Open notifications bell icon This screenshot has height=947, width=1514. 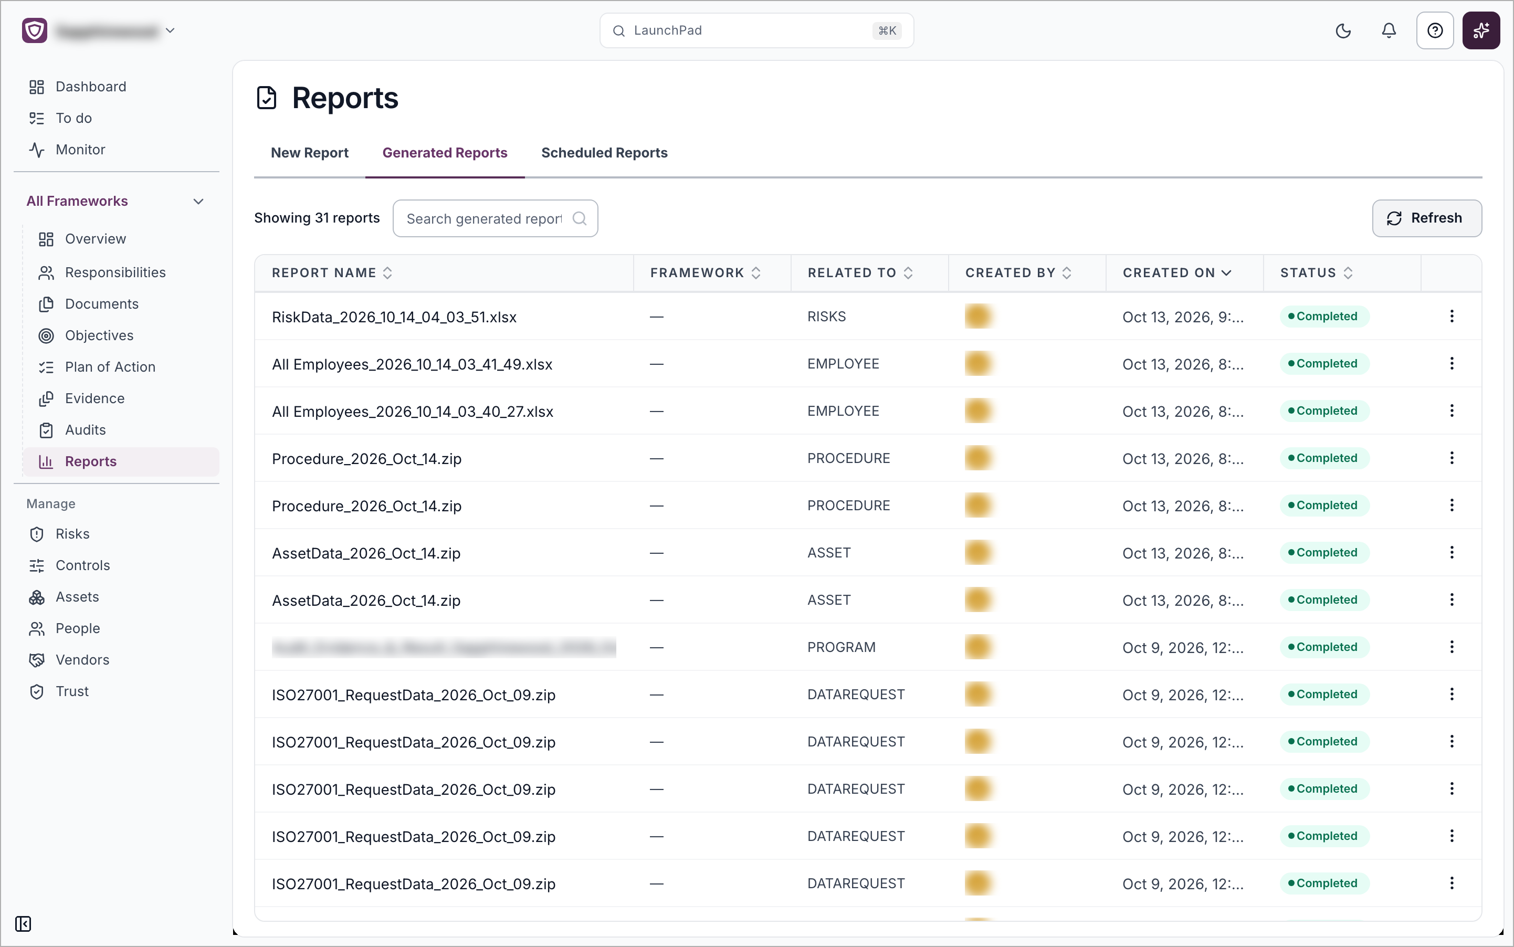point(1389,30)
